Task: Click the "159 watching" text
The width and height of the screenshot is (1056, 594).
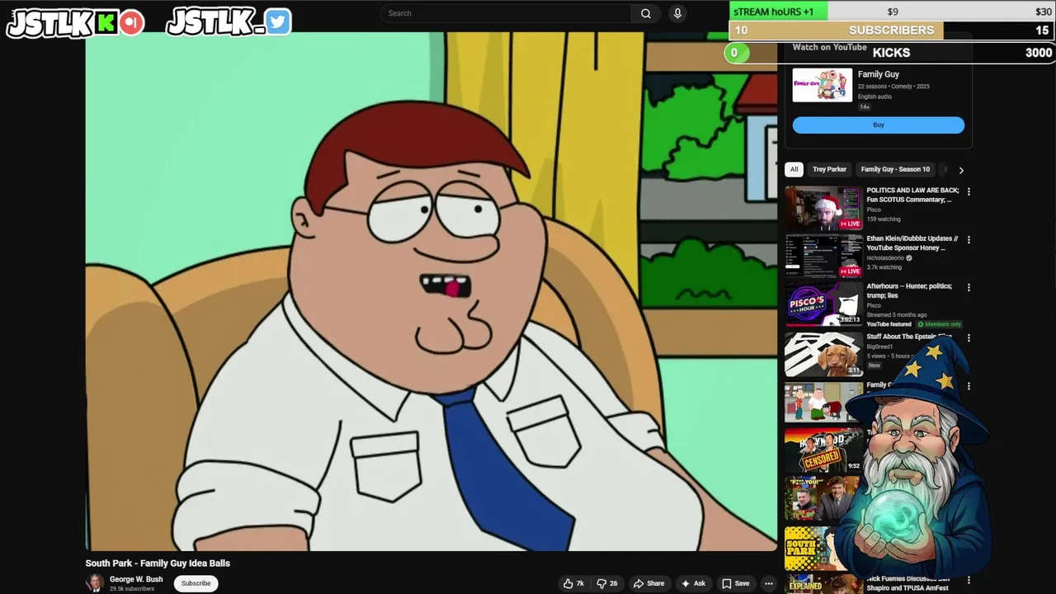Action: pyautogui.click(x=884, y=219)
